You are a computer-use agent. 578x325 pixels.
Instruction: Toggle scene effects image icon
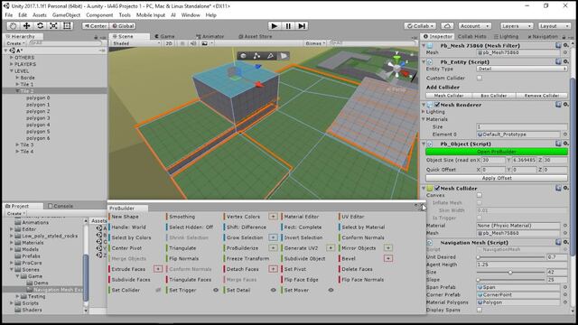205,43
